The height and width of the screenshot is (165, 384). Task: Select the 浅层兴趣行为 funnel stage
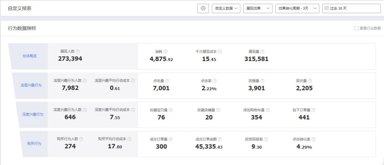click(29, 85)
